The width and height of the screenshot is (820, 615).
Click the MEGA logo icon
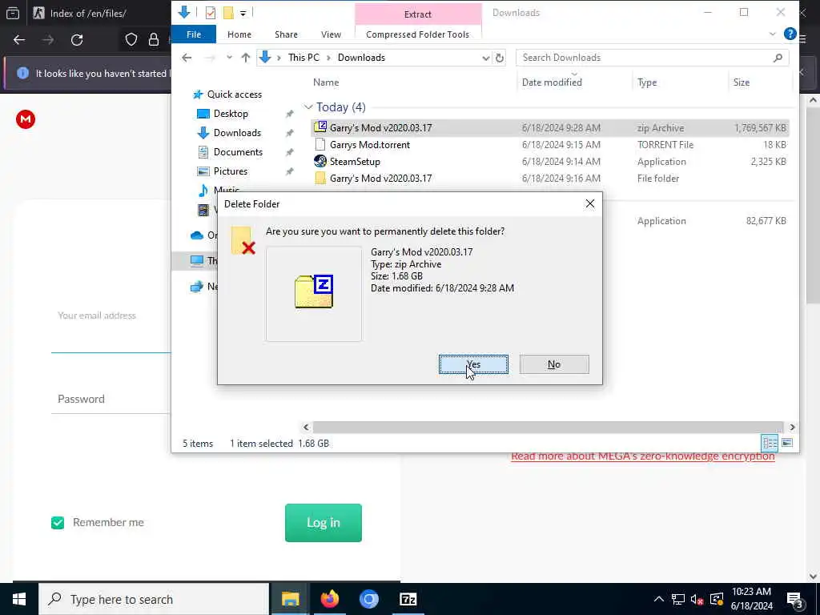26,120
